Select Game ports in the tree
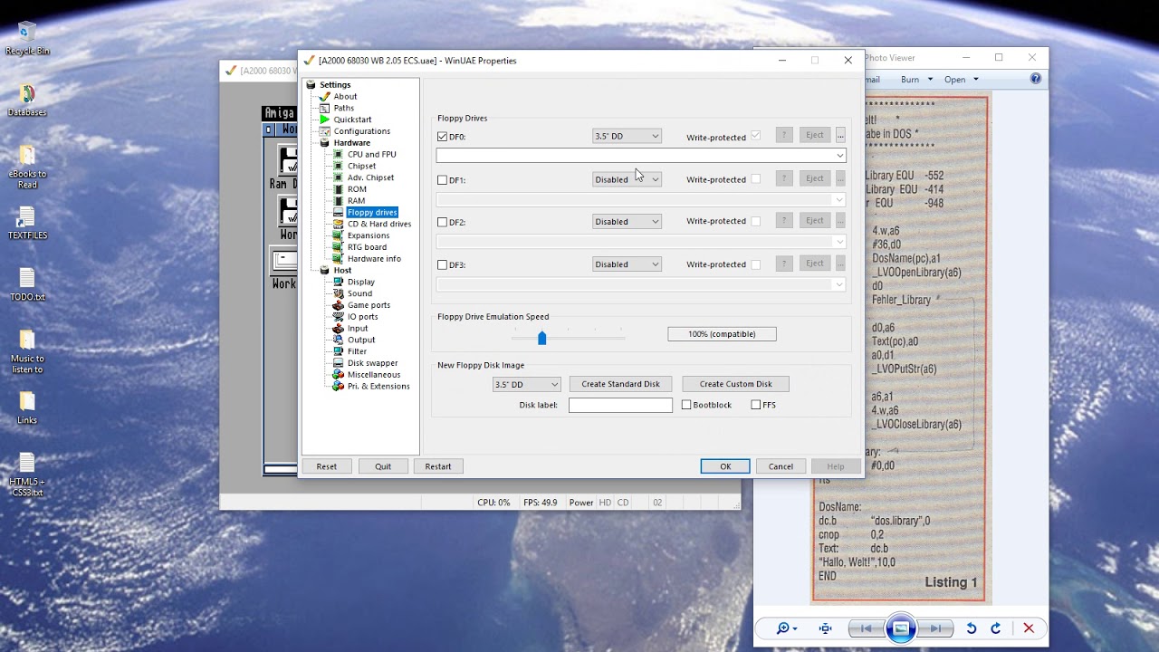The height and width of the screenshot is (652, 1159). pos(369,305)
